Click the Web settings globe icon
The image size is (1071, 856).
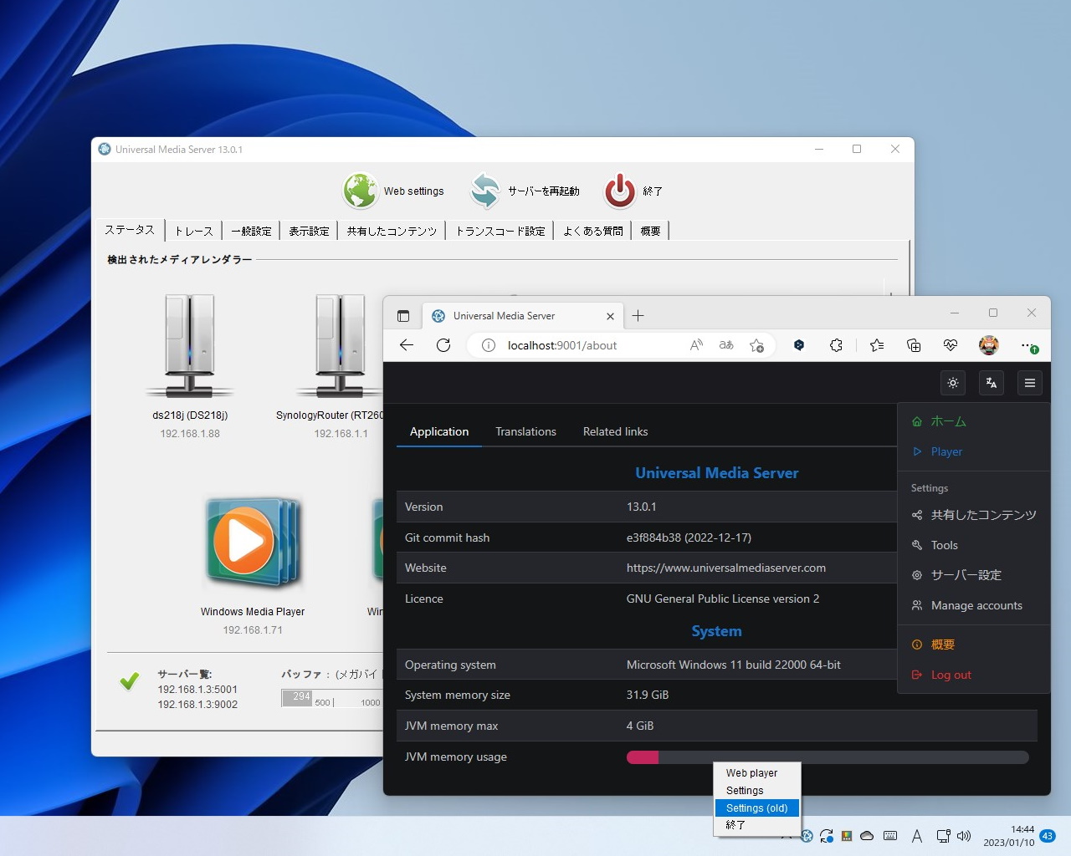coord(360,191)
